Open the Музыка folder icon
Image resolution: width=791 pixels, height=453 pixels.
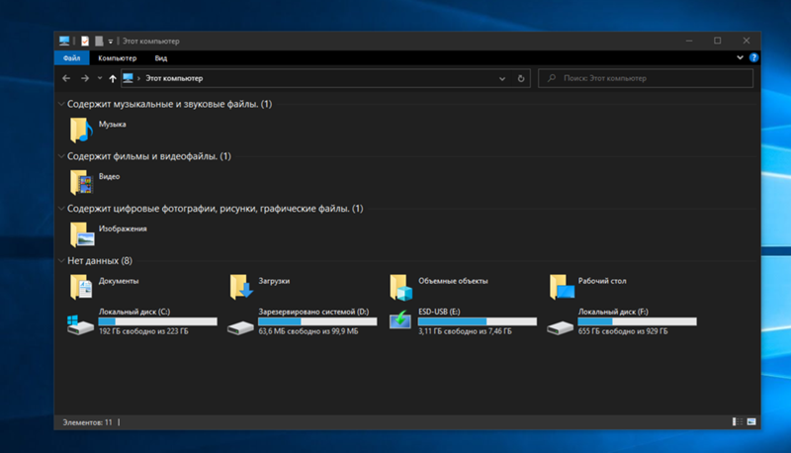coord(81,130)
